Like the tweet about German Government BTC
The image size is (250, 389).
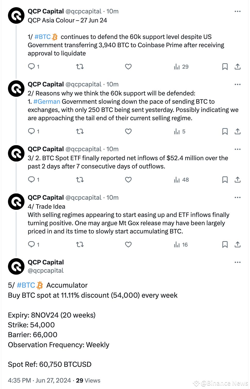(x=128, y=131)
